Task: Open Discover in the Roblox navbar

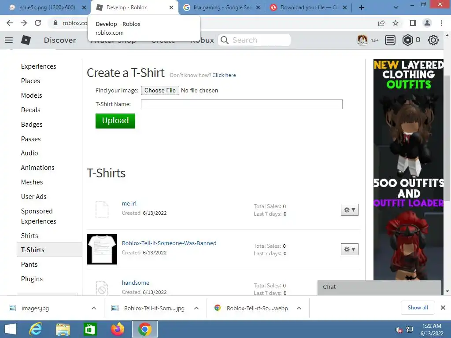Action: (60, 40)
